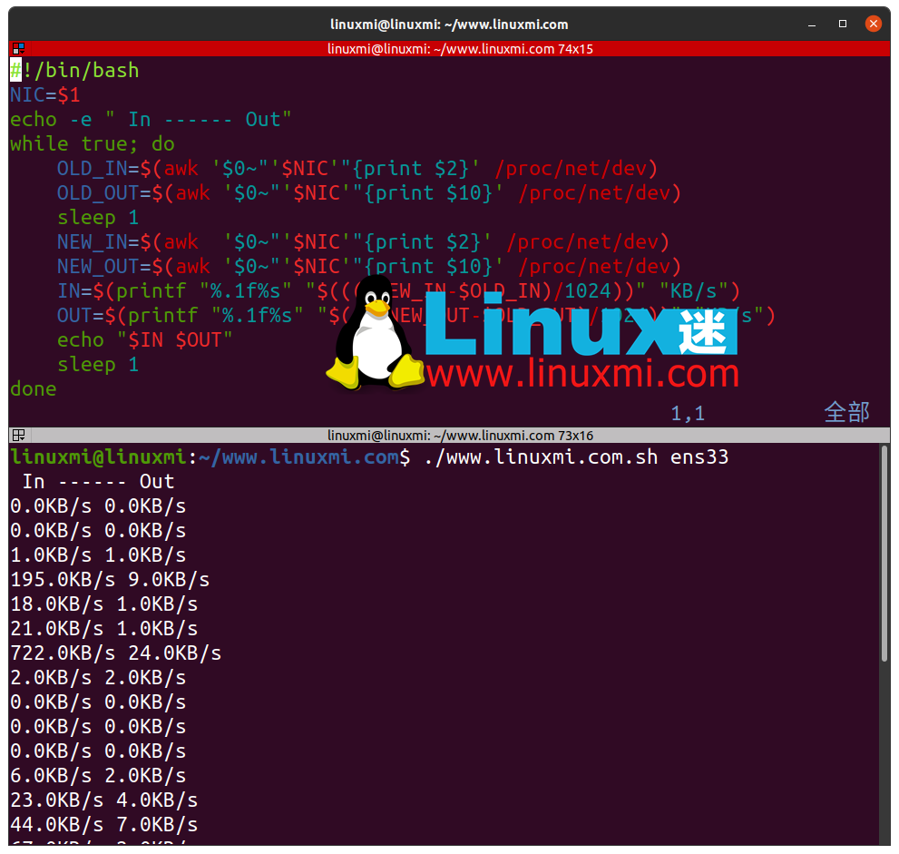Focus the gray 73x16 pane title bar
The image size is (899, 854).
pos(450,436)
